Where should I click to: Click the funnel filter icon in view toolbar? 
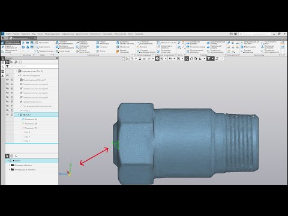point(209,59)
